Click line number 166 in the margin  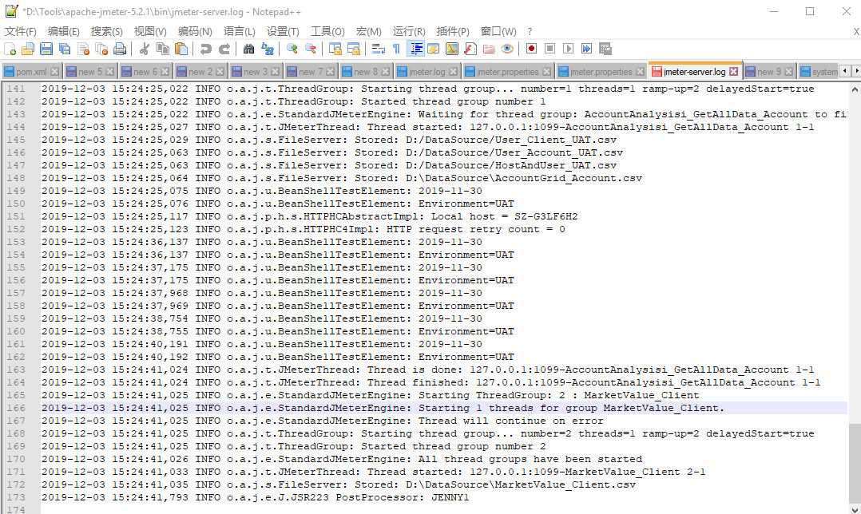16,408
